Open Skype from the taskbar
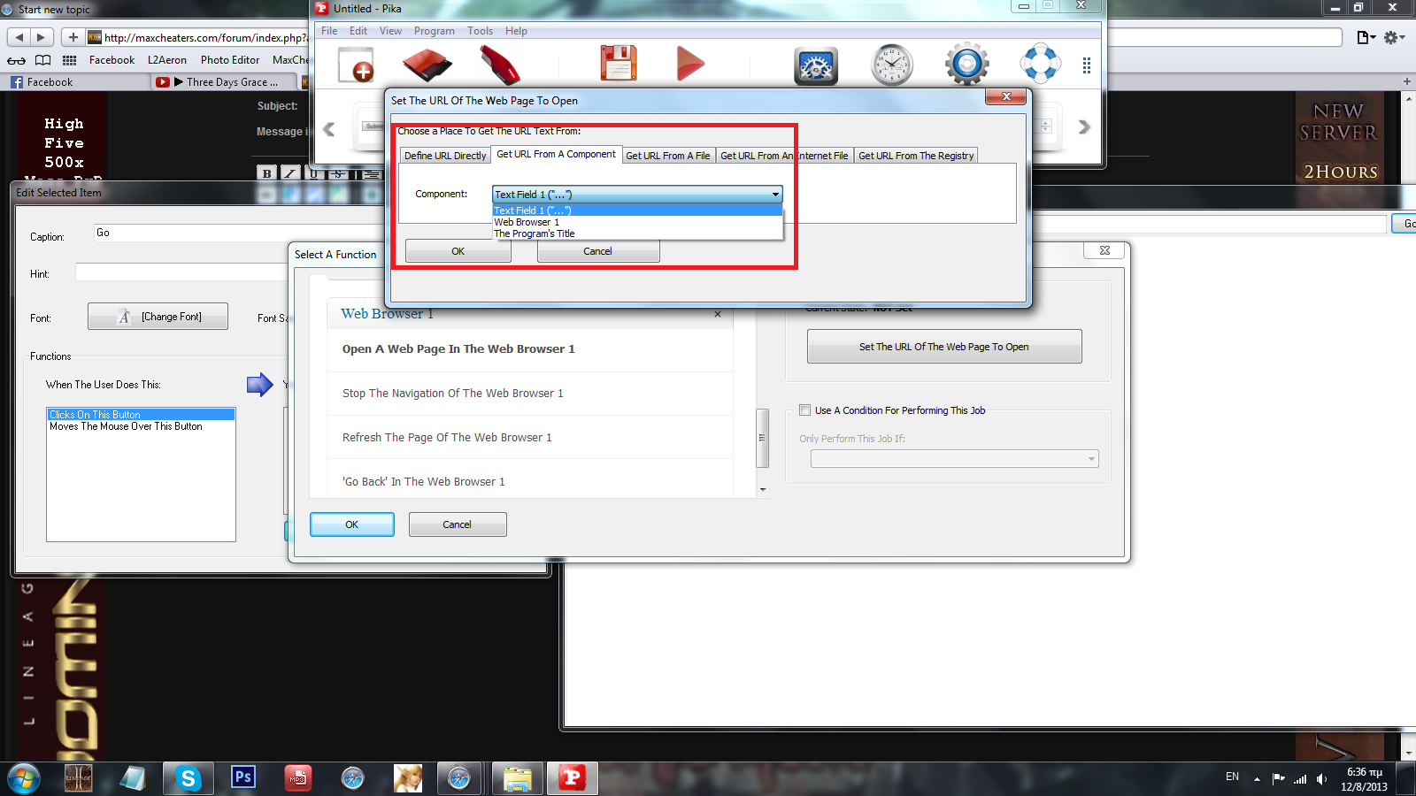The image size is (1416, 796). click(x=188, y=778)
